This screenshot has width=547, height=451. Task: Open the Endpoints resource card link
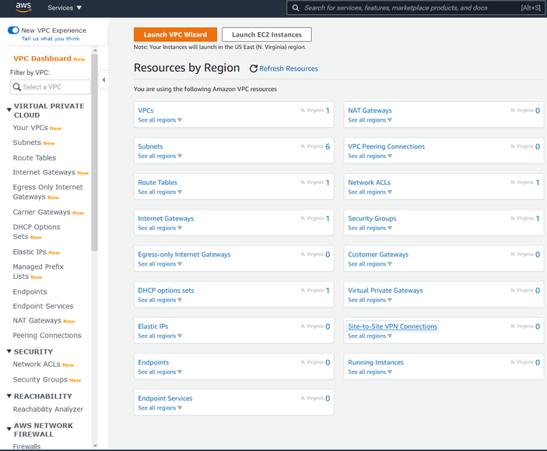153,362
